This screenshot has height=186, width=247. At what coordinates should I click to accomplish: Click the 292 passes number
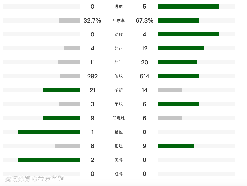coord(92,76)
